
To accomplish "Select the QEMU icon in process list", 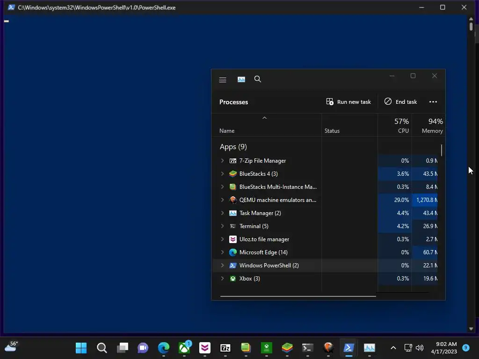I will tap(233, 200).
